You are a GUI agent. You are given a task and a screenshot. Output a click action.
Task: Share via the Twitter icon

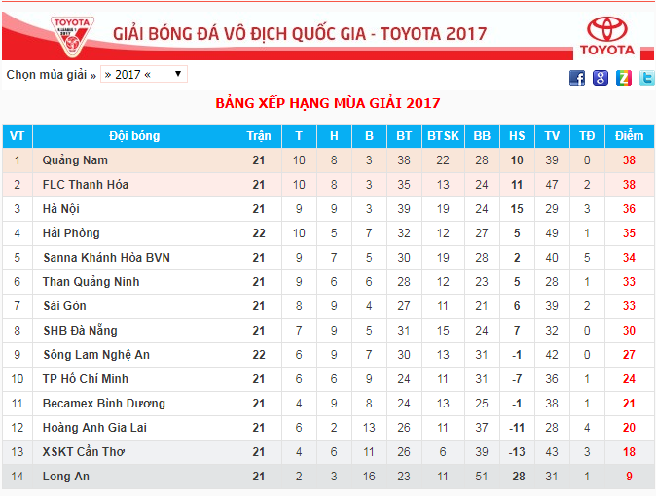point(647,78)
